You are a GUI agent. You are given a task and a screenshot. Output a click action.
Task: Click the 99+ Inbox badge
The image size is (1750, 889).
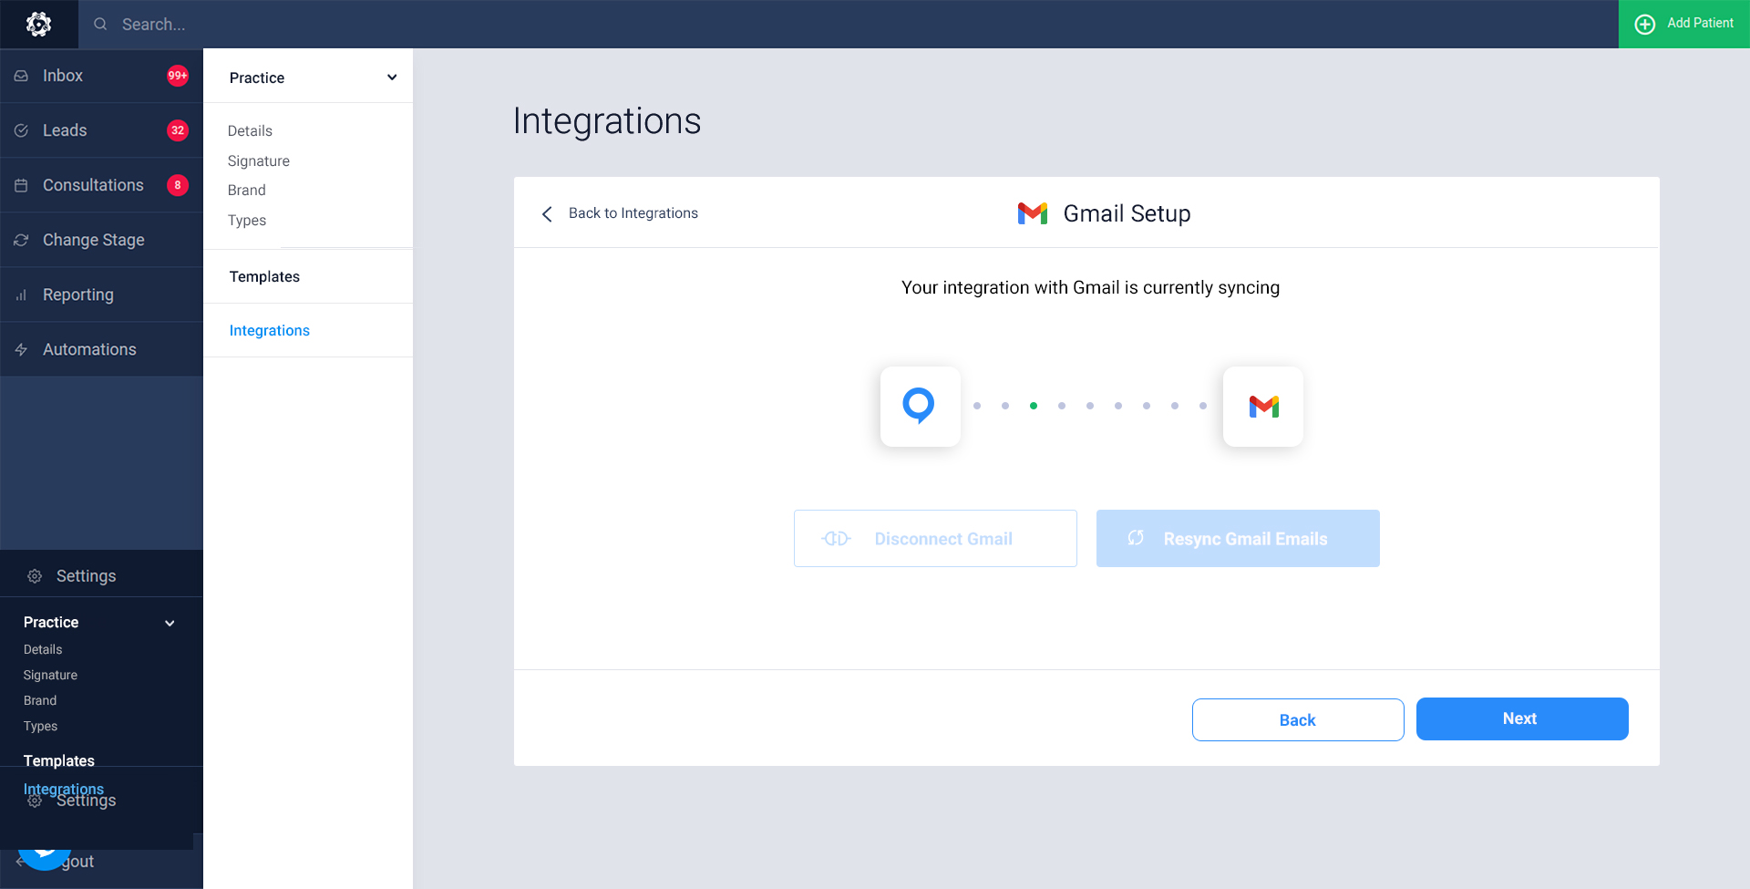point(178,76)
